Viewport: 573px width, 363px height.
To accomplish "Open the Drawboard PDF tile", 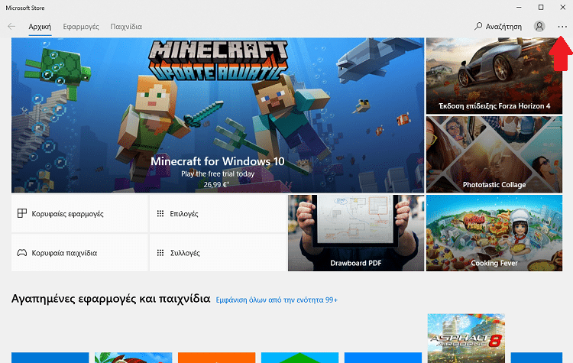I will point(356,233).
